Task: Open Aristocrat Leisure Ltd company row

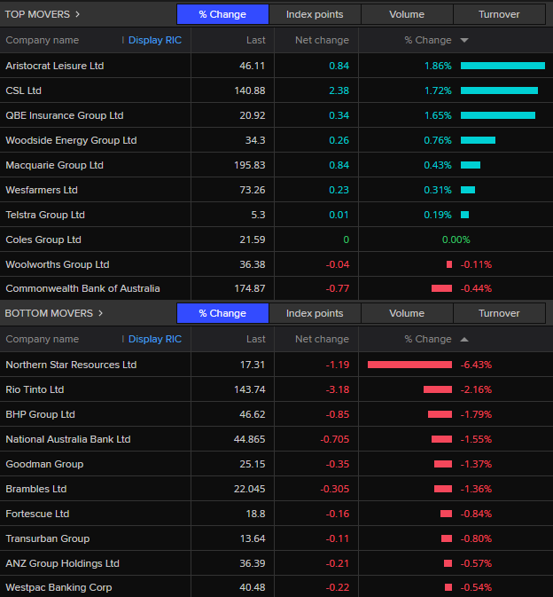Action: pyautogui.click(x=54, y=66)
